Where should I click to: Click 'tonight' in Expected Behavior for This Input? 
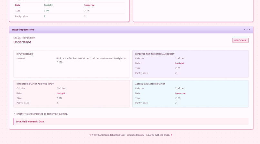click(x=61, y=93)
